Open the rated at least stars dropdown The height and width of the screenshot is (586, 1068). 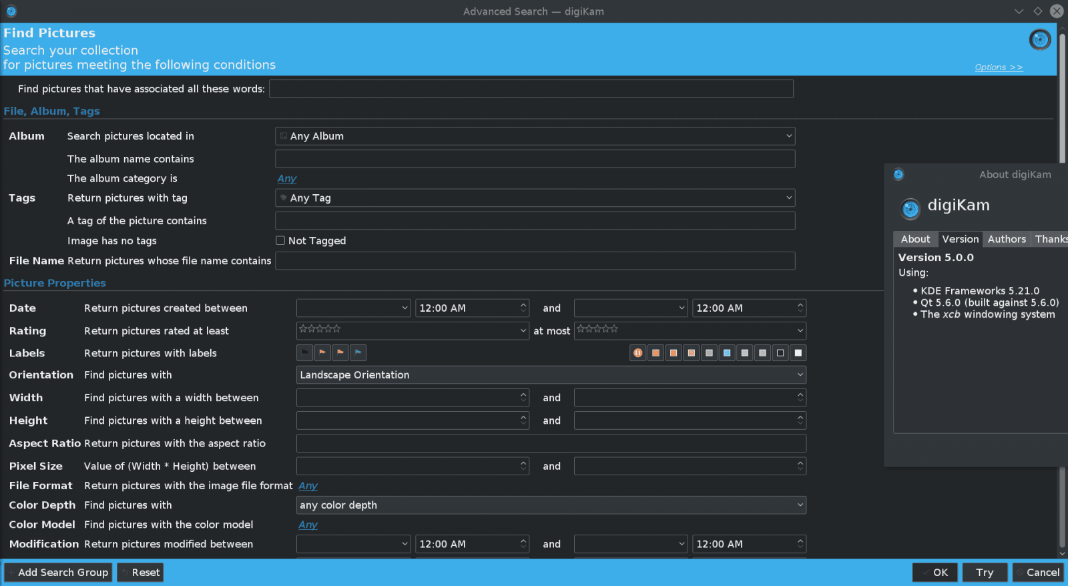coord(413,330)
